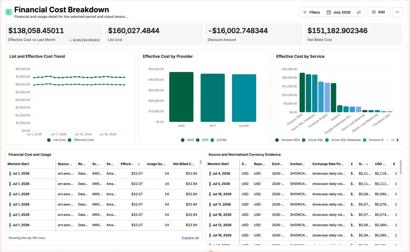
Task: Click the Financial Cost and Usage title
Action: [x=30, y=155]
